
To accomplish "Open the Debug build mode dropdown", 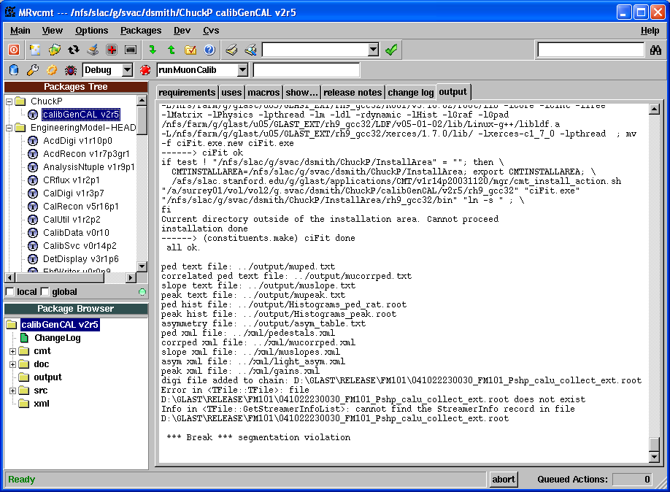I will (x=127, y=69).
